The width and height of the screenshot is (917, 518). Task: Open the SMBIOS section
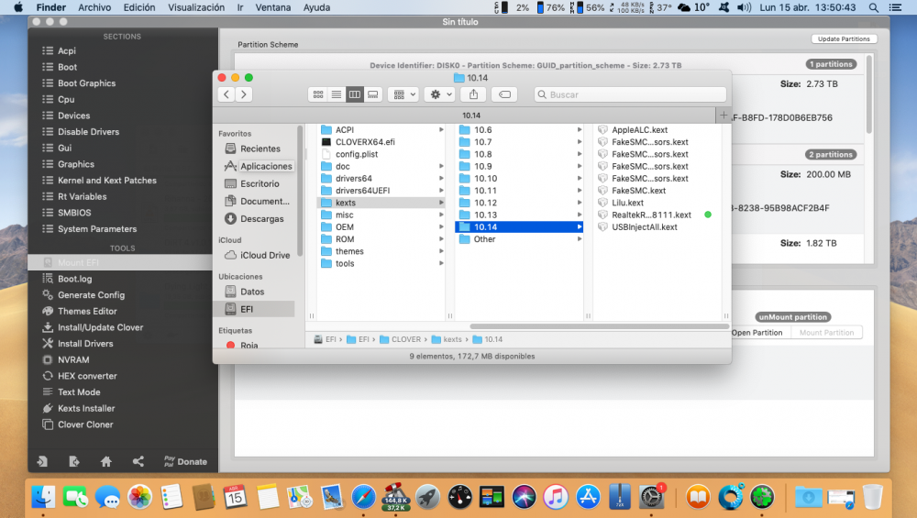[74, 213]
